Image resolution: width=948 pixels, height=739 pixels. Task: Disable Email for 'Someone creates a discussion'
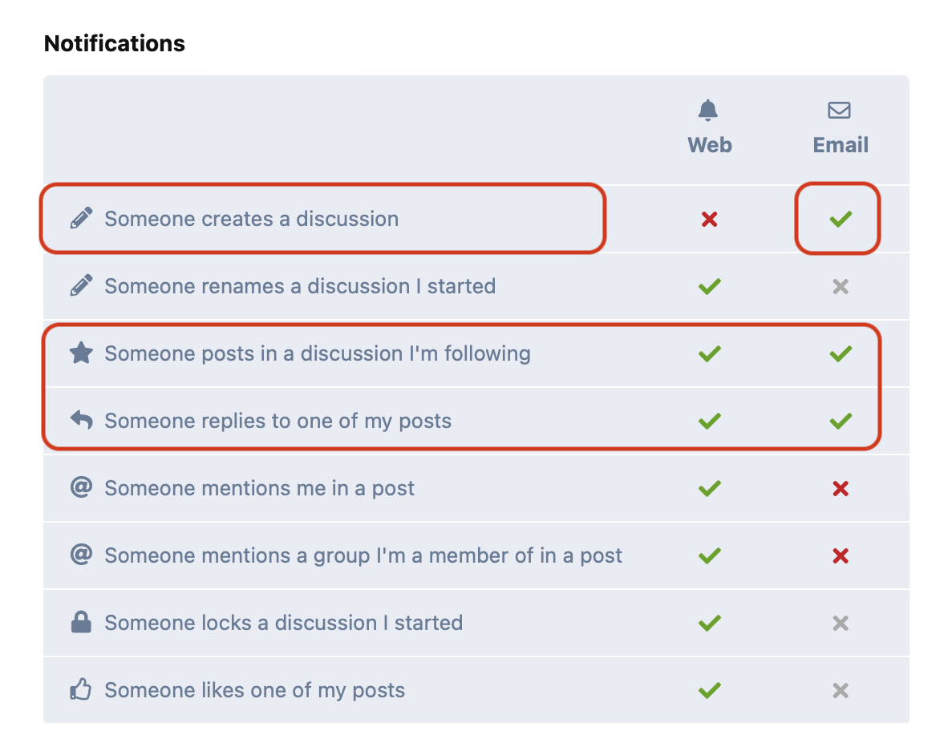841,219
